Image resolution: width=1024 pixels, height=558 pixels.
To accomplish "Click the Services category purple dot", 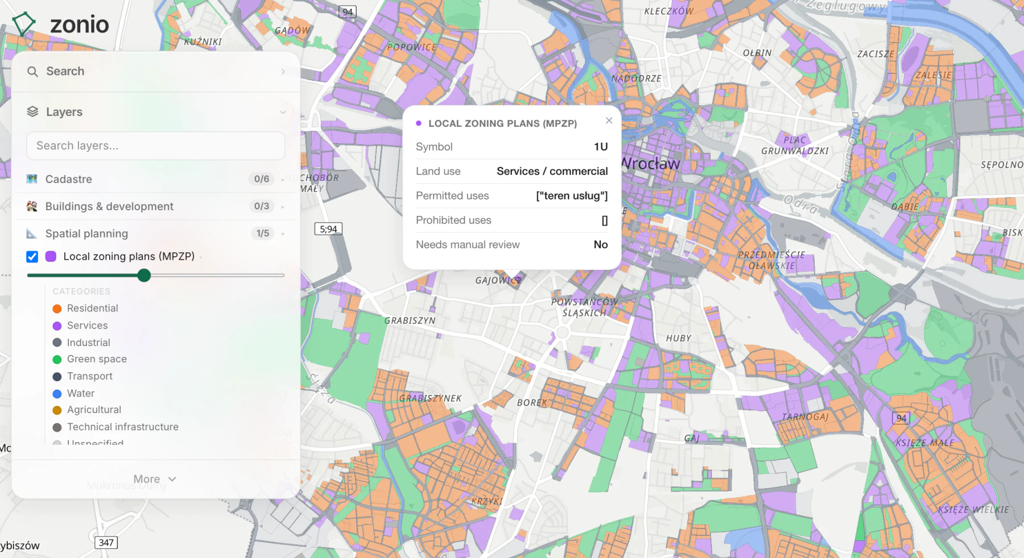I will [x=57, y=326].
